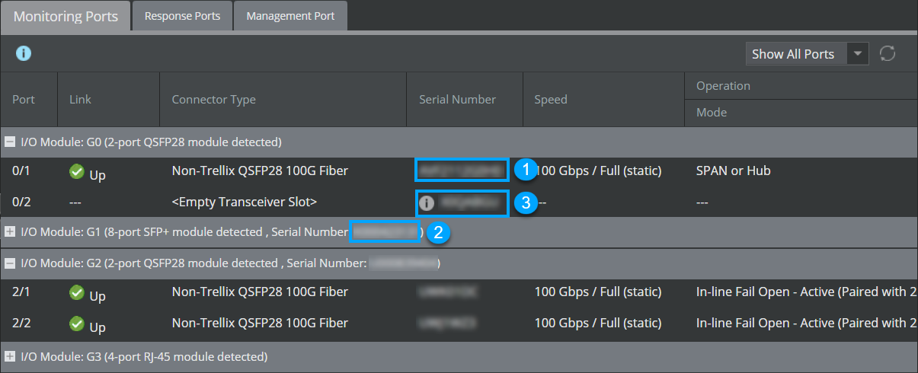Click the gray info icon in row 0/2
Image resolution: width=918 pixels, height=373 pixels.
point(427,202)
